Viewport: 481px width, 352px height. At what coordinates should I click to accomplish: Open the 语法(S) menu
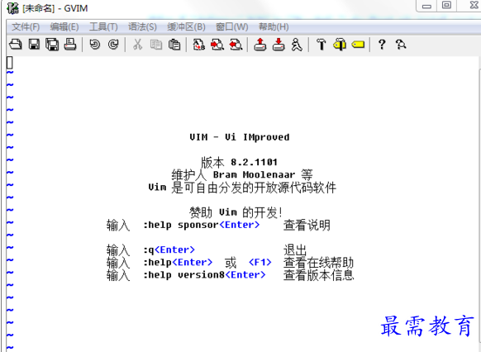pos(142,27)
